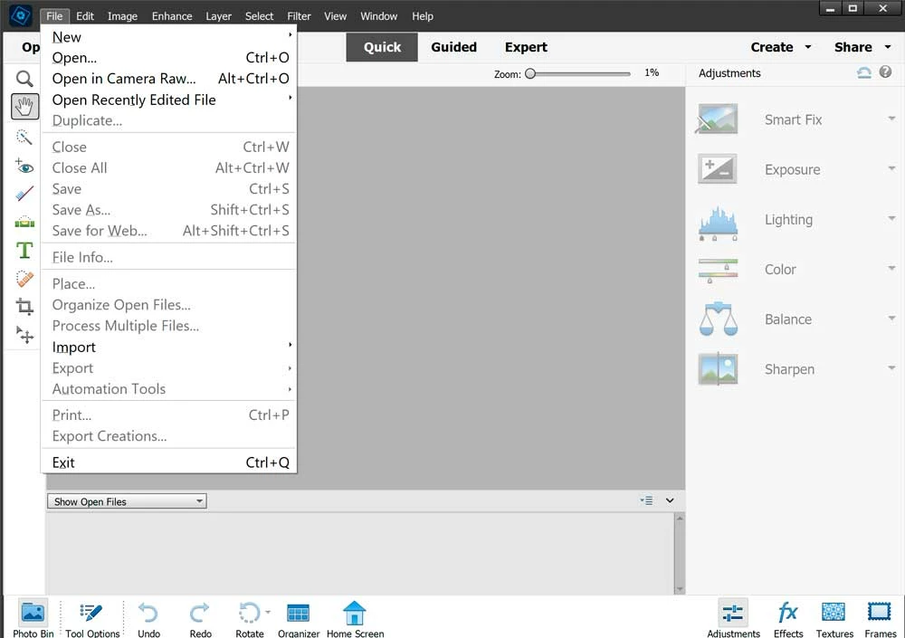Viewport: 905px width, 638px height.
Task: Open the Textures panel
Action: pos(834,618)
